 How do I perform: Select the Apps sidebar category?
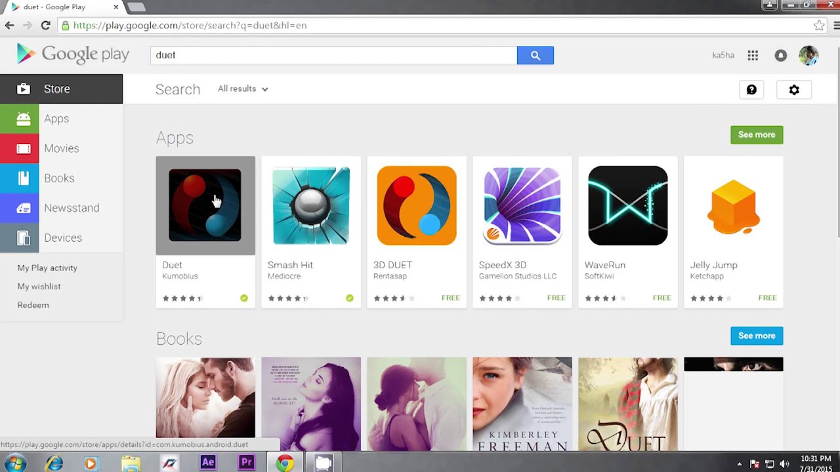click(x=61, y=119)
